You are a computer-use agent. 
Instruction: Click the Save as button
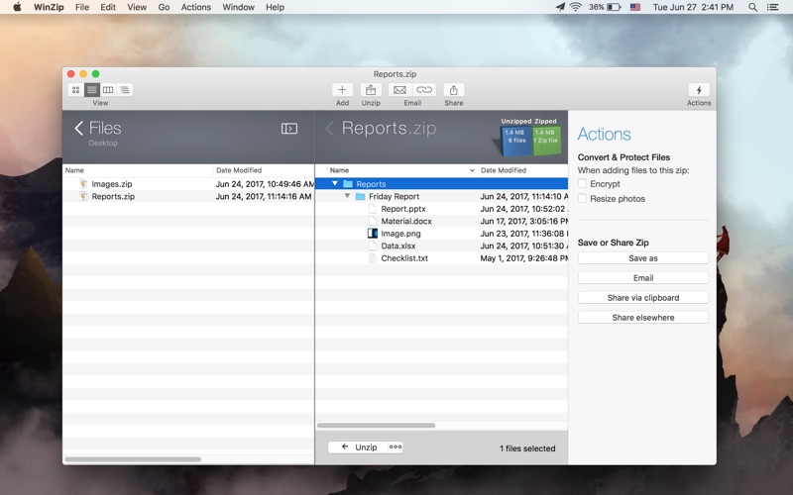point(642,258)
